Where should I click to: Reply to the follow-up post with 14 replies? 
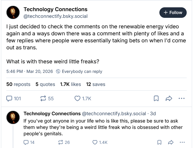point(26,142)
